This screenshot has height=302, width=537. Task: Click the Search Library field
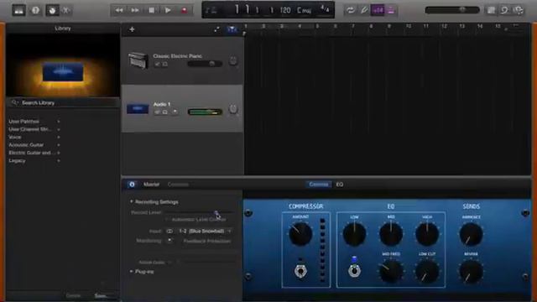63,102
